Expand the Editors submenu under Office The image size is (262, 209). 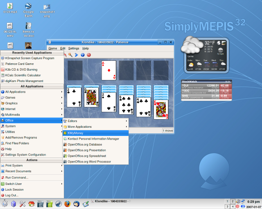tap(95, 121)
